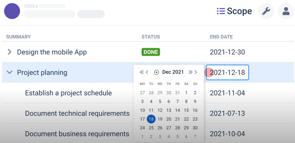Select December 25 in the calendar
The image size is (295, 143).
tap(151, 128)
